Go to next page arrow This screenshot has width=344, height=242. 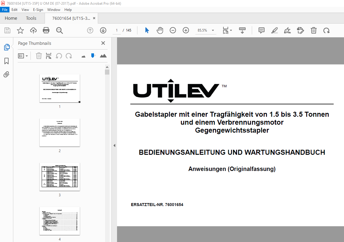pyautogui.click(x=103, y=30)
